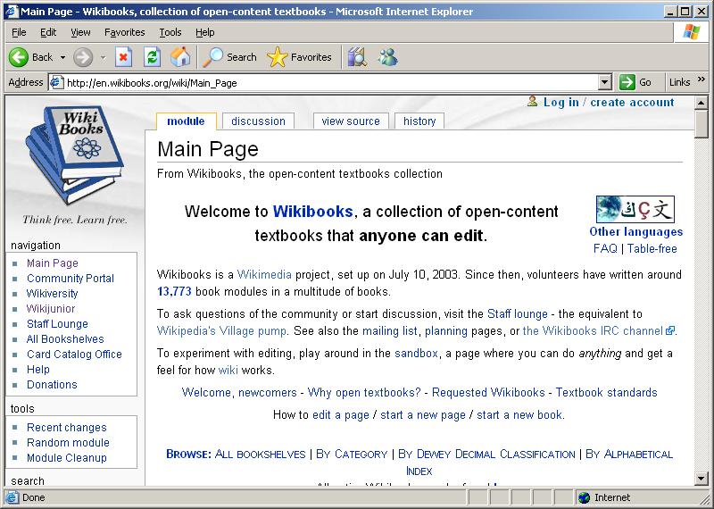Open Why open textbooks? link
Image resolution: width=714 pixels, height=509 pixels.
pyautogui.click(x=364, y=393)
